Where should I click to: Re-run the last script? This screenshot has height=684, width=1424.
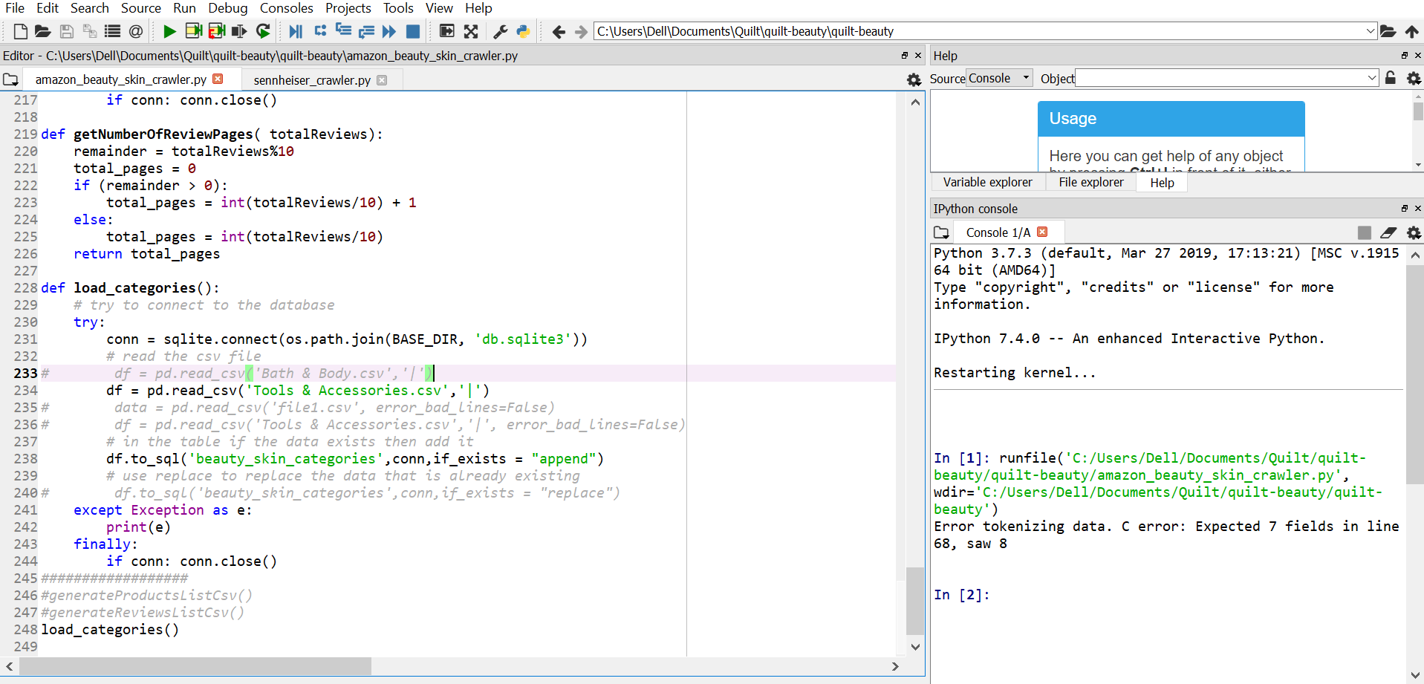coord(263,31)
